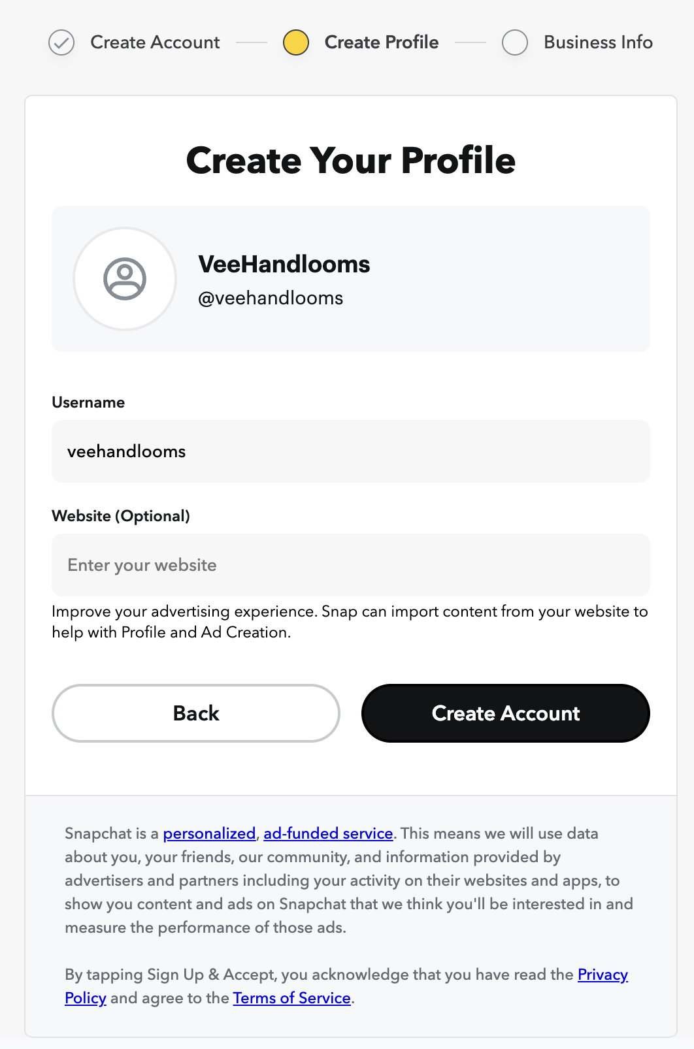Click the profile avatar placeholder icon
Viewport: 694px width, 1049px height.
pos(125,279)
